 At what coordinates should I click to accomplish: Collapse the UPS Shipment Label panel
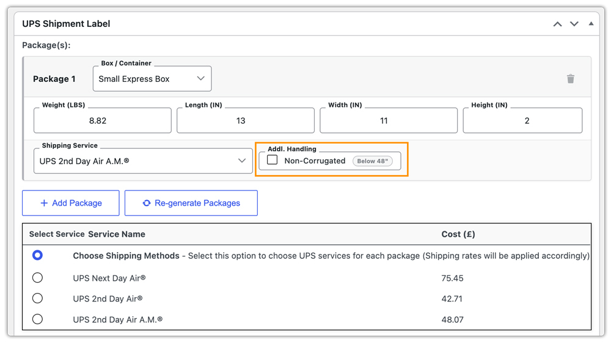coord(591,24)
